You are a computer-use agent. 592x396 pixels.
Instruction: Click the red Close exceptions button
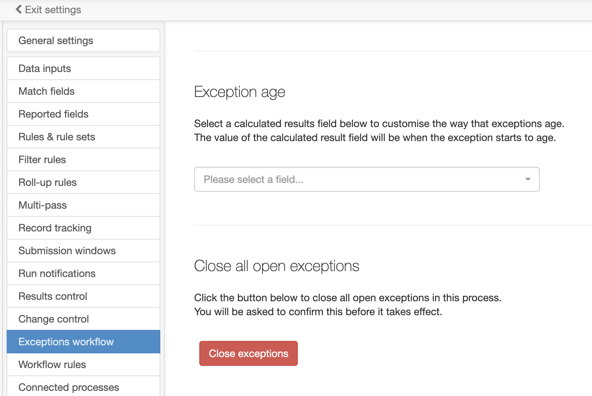249,353
